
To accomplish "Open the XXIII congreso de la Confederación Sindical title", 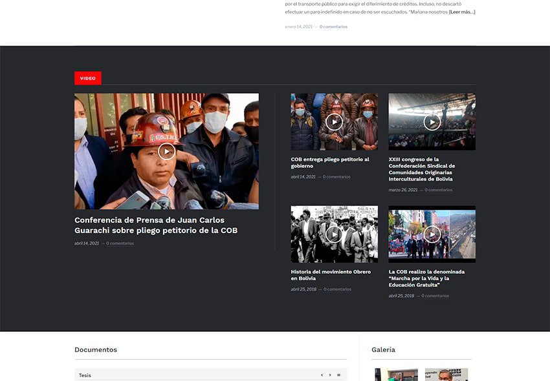I will click(422, 169).
